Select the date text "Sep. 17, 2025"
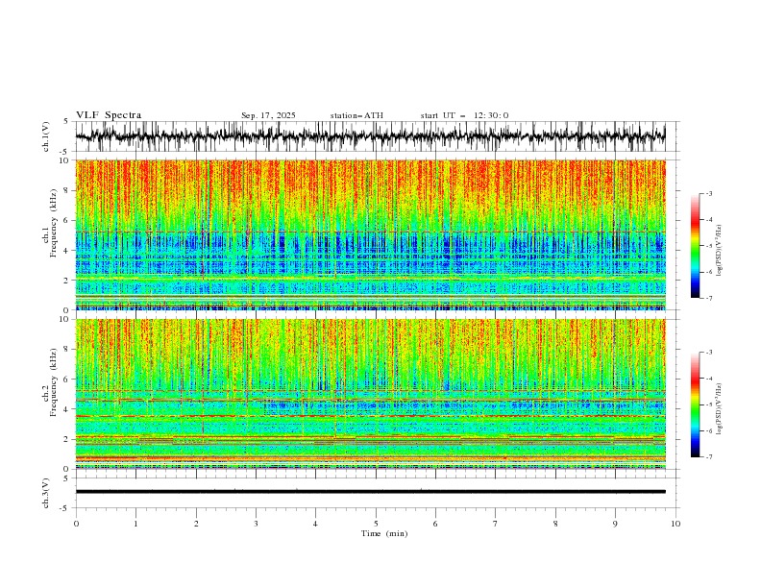Image resolution: width=761 pixels, height=588 pixels. tap(268, 115)
